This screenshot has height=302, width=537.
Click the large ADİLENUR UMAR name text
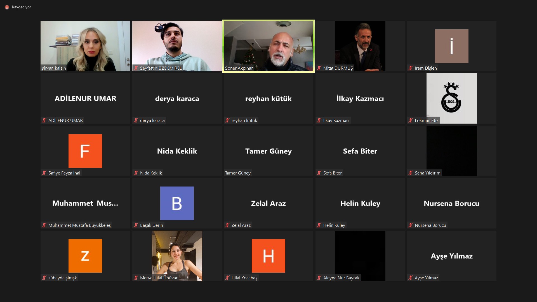85,98
